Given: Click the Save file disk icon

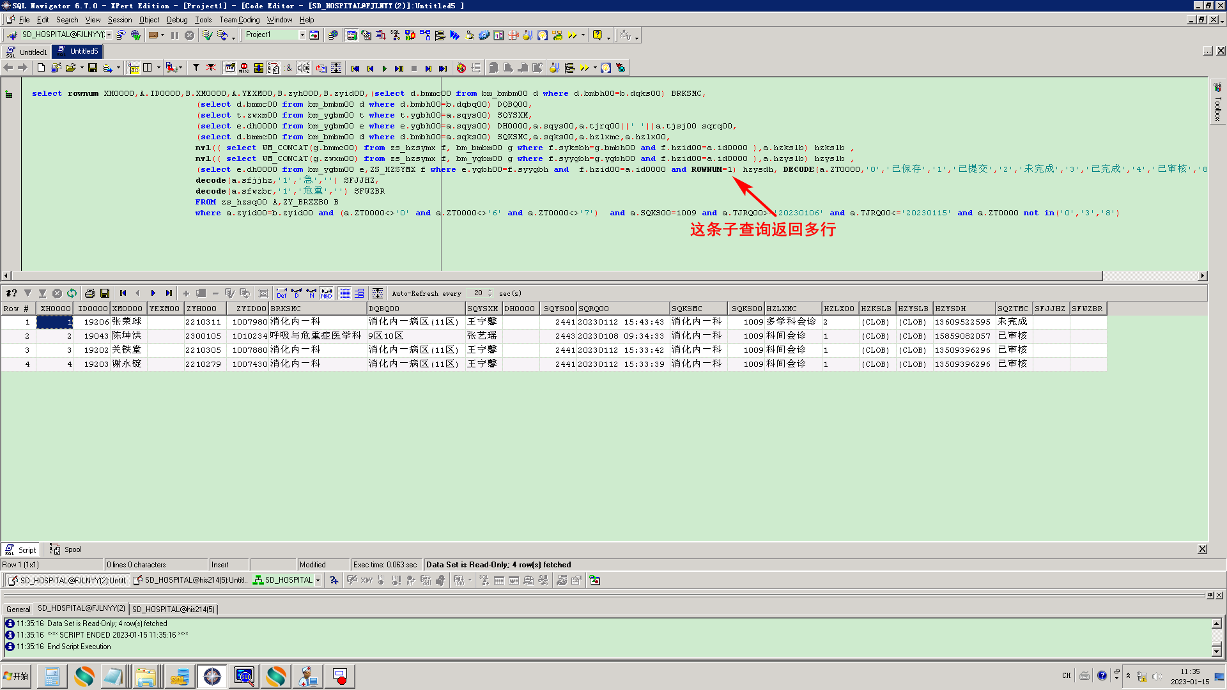Looking at the screenshot, I should coord(93,68).
